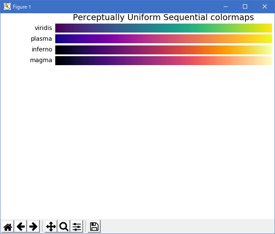Screen dimensions: 275x234
Task: Click the plasma colormap gradient bar
Action: pos(164,39)
